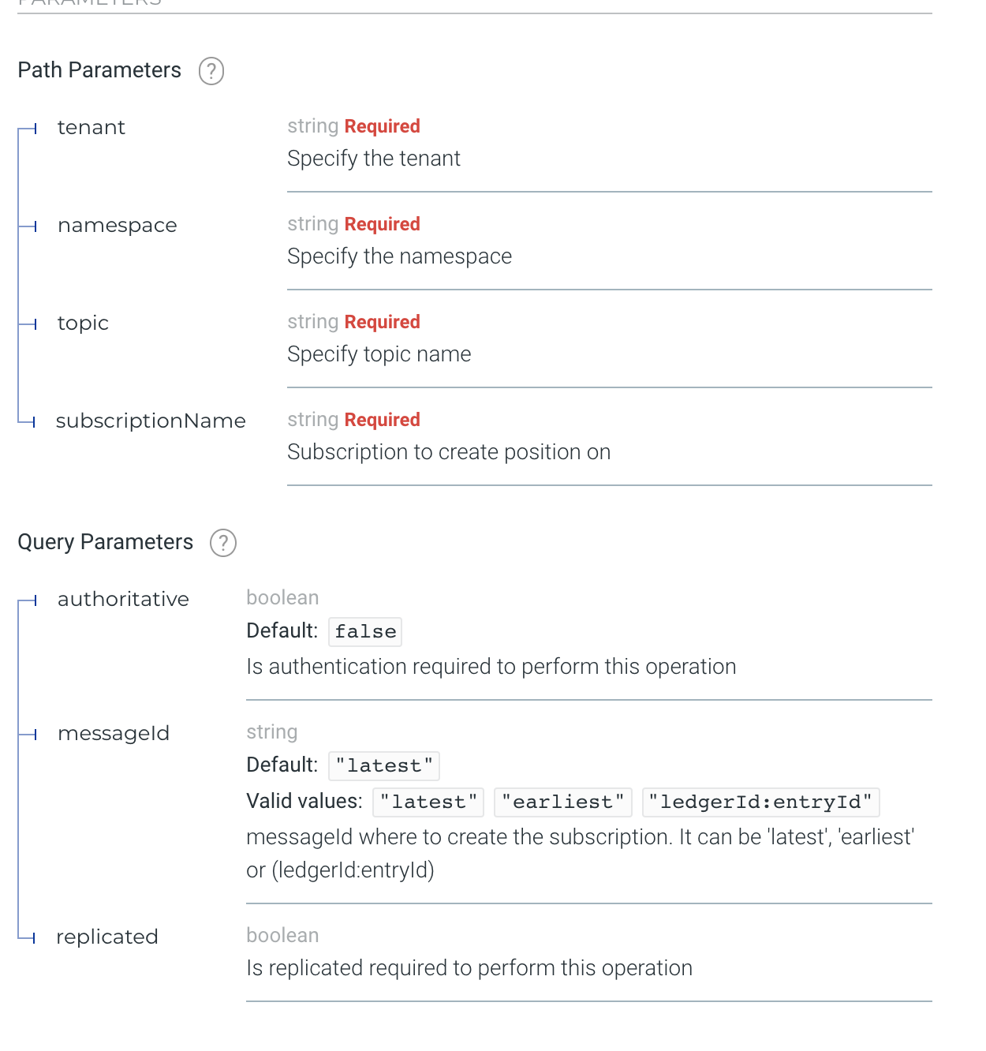986x1051 pixels.
Task: Click the Query Parameters heading
Action: tap(105, 542)
